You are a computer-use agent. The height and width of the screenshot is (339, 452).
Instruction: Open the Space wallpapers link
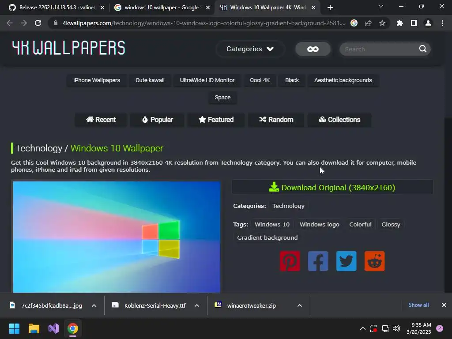pos(222,98)
